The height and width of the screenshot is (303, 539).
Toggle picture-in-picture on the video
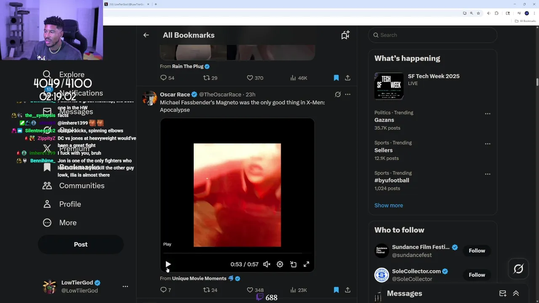293,264
